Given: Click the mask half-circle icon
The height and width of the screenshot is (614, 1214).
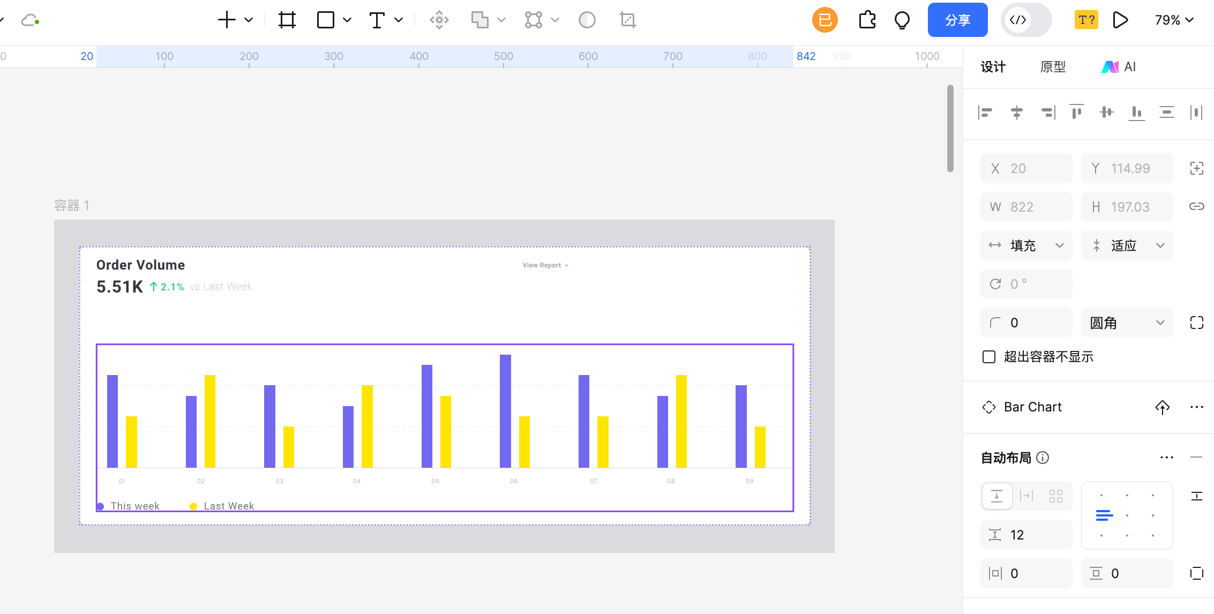Looking at the screenshot, I should click(x=587, y=20).
